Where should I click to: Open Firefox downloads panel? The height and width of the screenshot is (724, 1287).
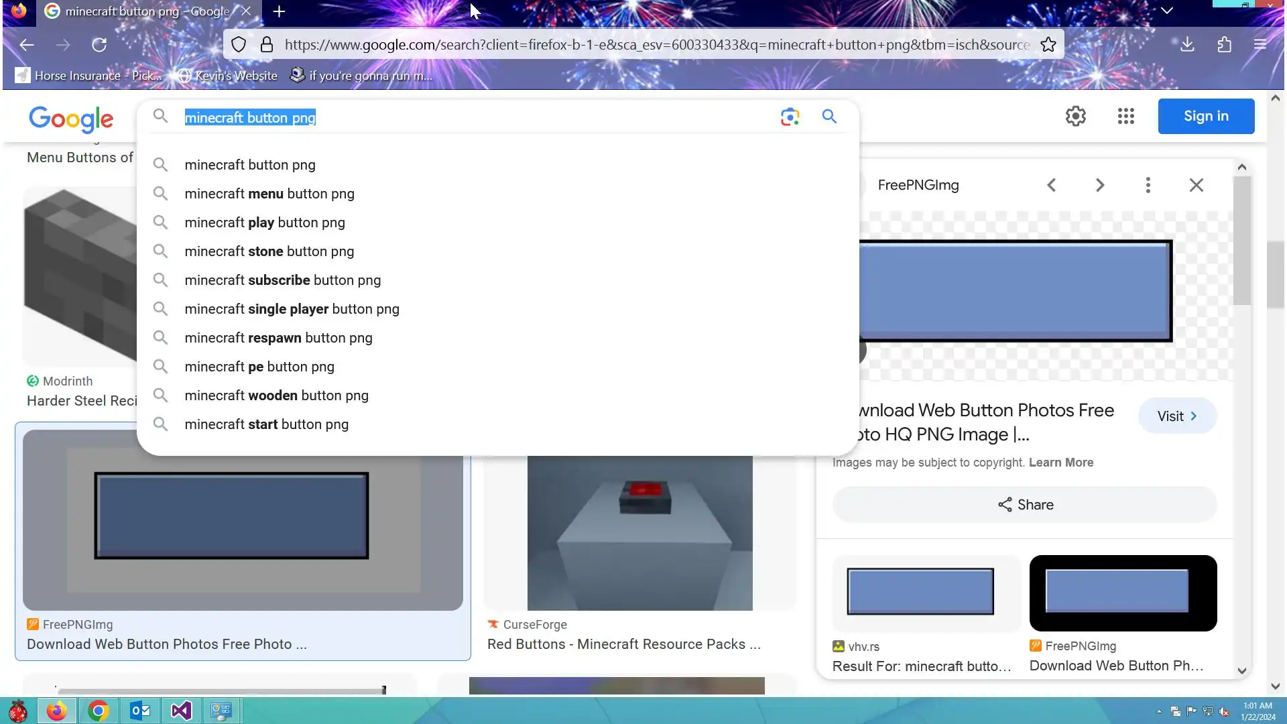[1187, 45]
